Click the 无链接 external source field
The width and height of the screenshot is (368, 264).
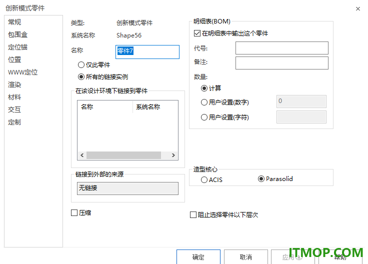pyautogui.click(x=127, y=188)
